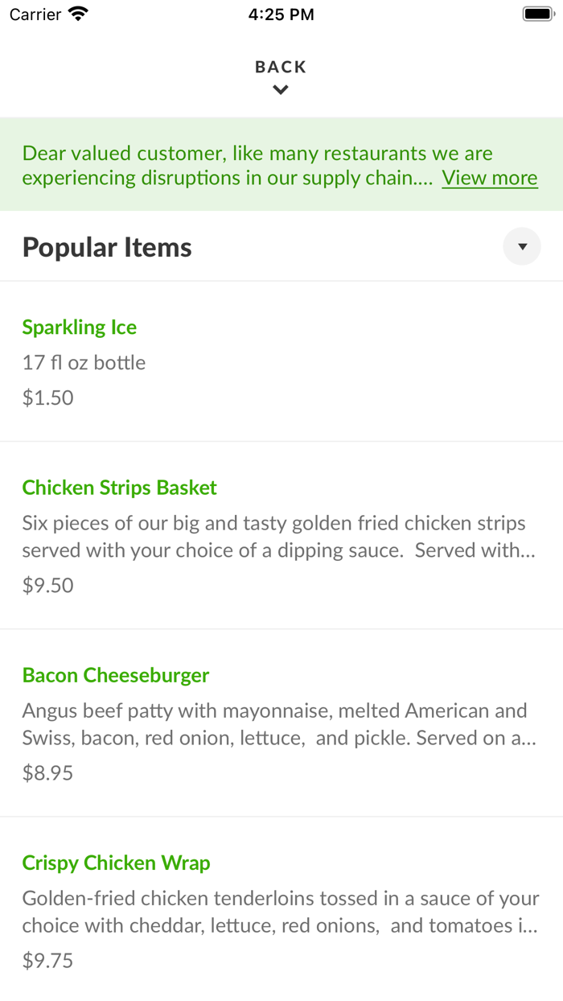Screen dimensions: 563x1001
Task: Tap the battery indicator icon
Action: (x=538, y=14)
